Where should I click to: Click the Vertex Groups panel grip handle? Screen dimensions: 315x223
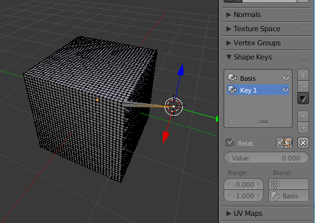click(304, 44)
